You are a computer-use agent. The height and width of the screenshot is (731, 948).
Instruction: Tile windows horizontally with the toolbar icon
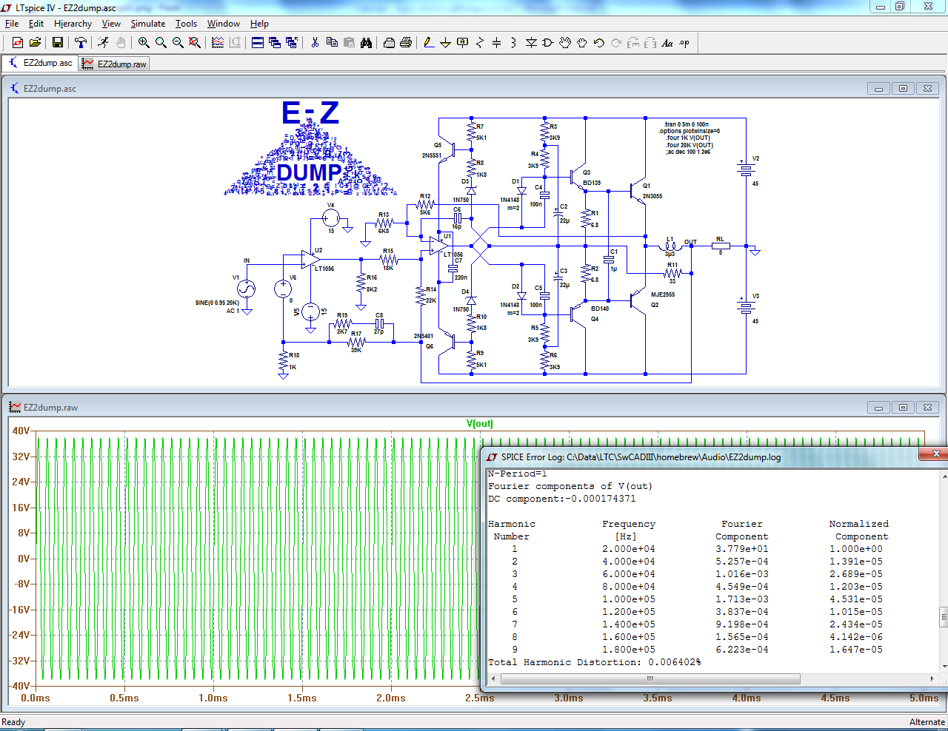(258, 43)
